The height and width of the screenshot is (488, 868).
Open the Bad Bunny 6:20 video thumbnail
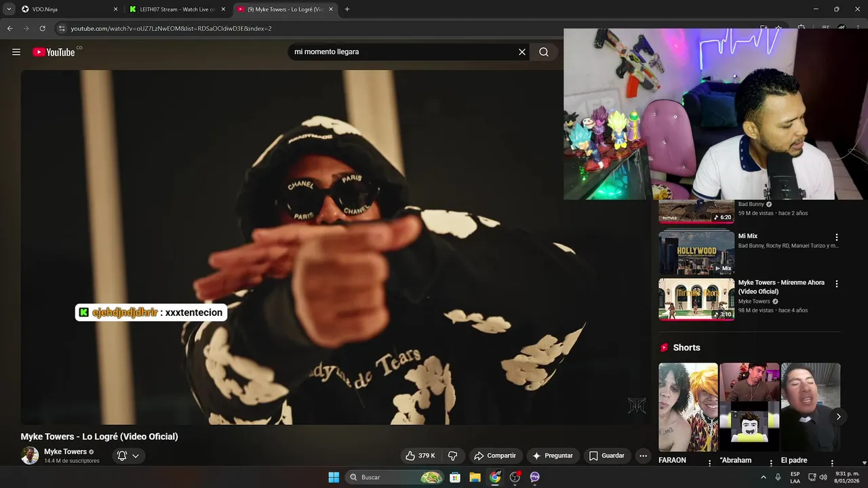696,211
